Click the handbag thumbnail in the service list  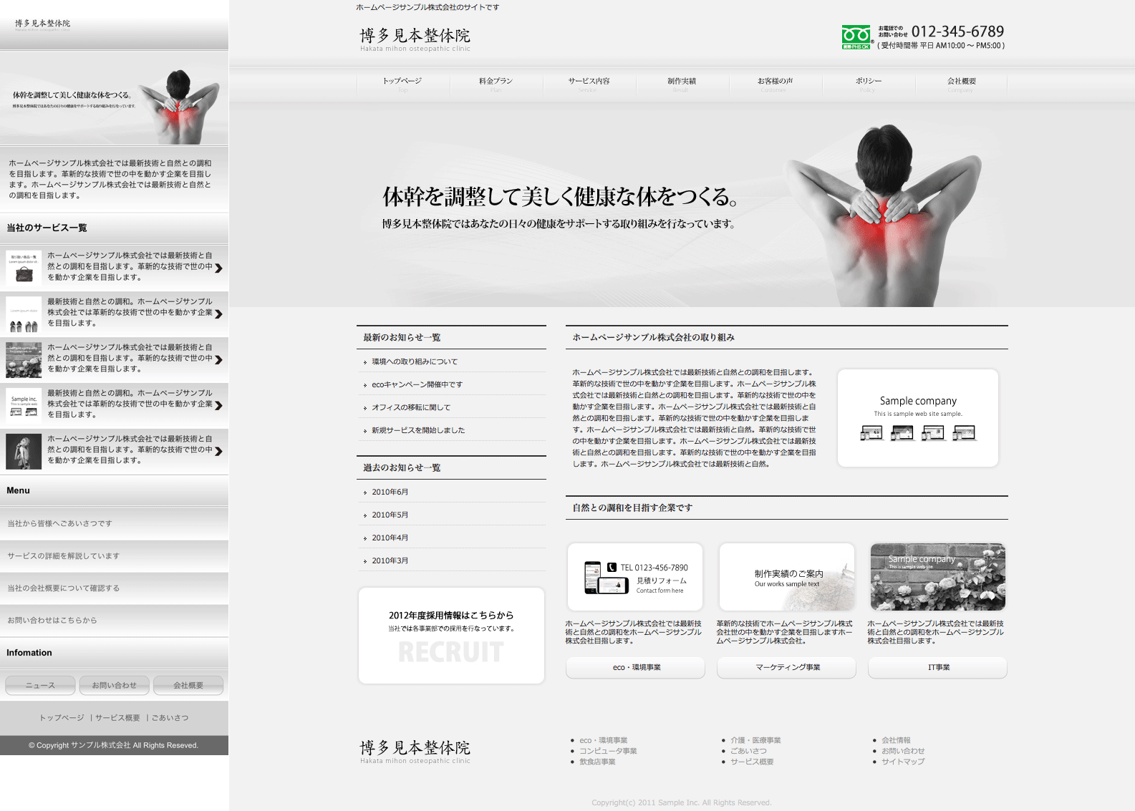coord(24,268)
